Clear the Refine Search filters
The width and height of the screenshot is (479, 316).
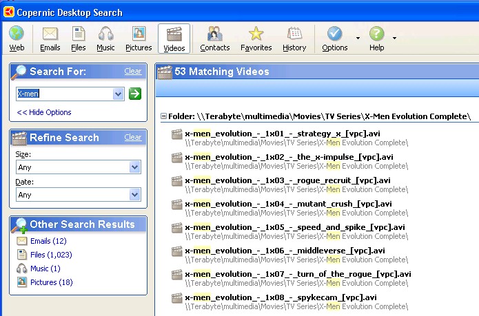pyautogui.click(x=133, y=137)
